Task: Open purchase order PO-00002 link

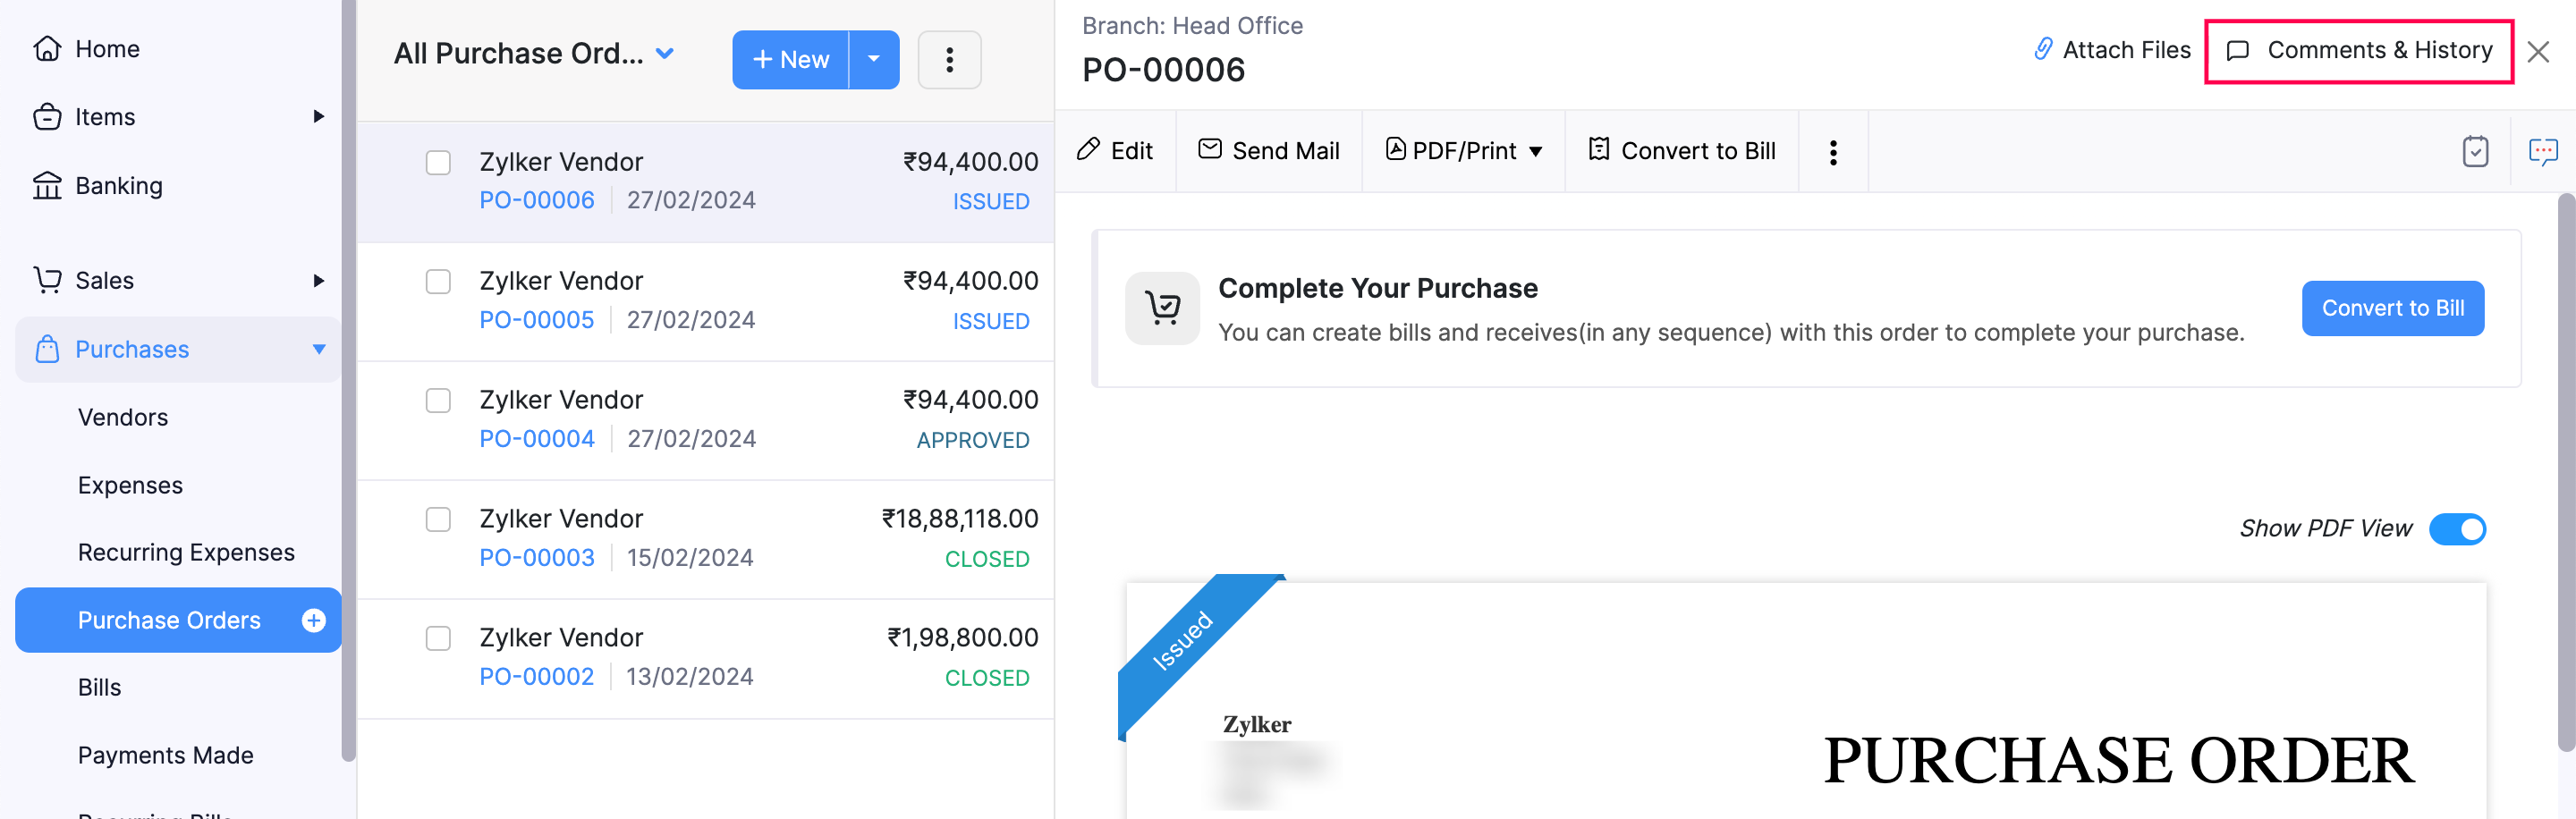Action: (537, 676)
